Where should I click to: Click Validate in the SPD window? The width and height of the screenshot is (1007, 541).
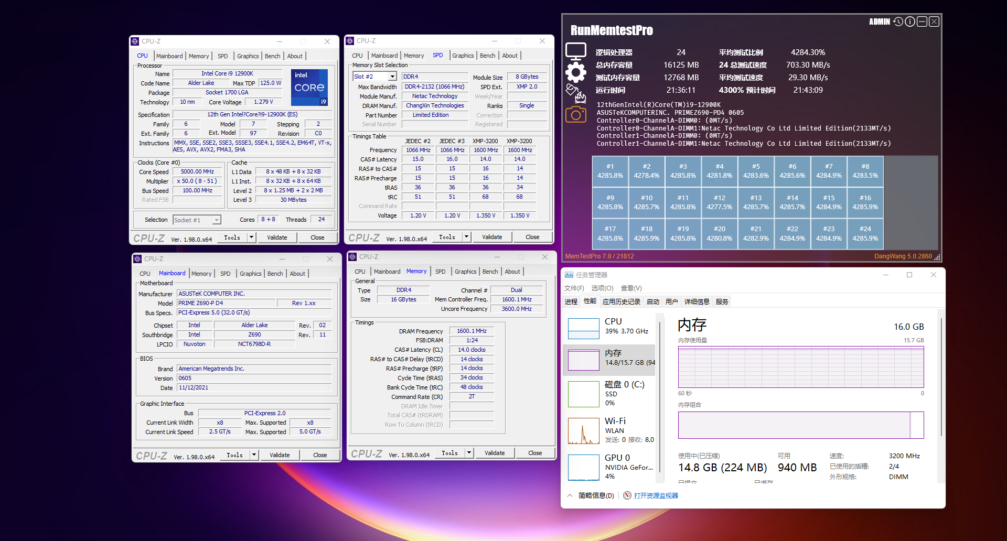492,237
